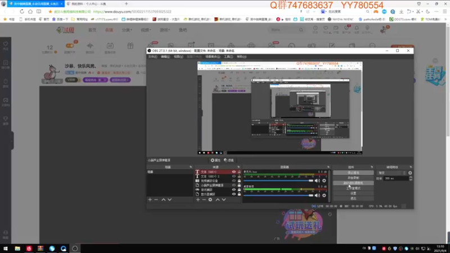Add a scene with the scenes plus icon
The image size is (450, 253).
click(150, 200)
